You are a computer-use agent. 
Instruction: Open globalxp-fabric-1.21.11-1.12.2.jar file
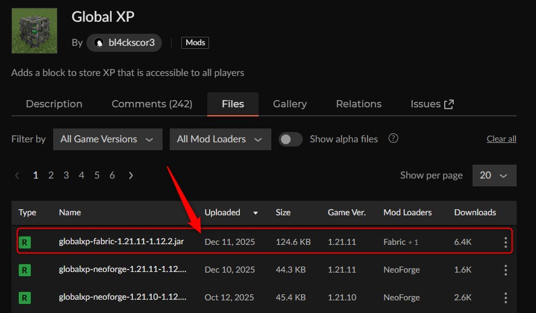click(121, 242)
